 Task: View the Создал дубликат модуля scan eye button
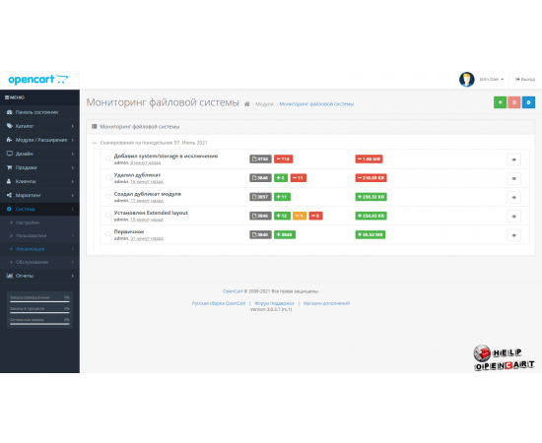click(514, 198)
